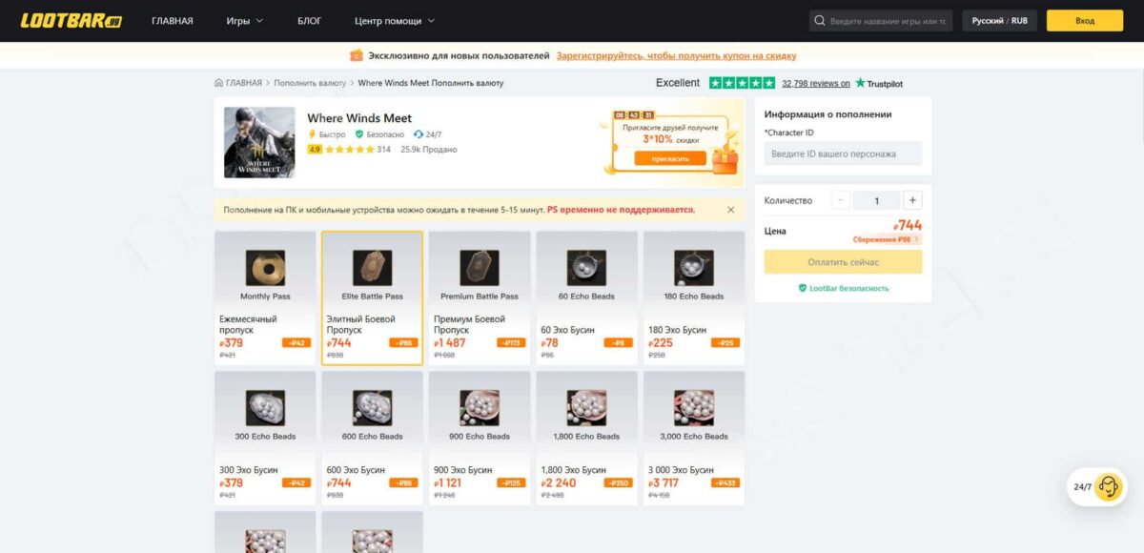Click the Monthly Pass item icon

click(x=265, y=267)
